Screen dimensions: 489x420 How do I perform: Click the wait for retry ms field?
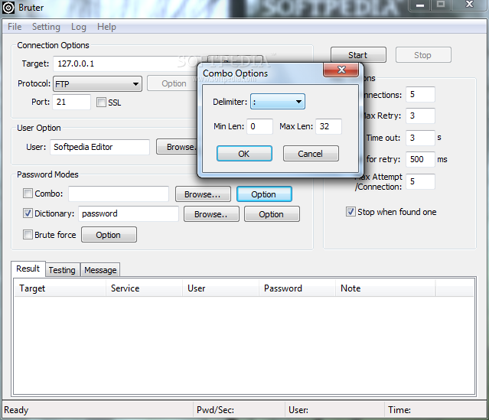pos(420,159)
